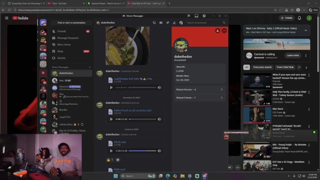The width and height of the screenshot is (320, 180).
Task: Open Message Requests
Action: 71,38
